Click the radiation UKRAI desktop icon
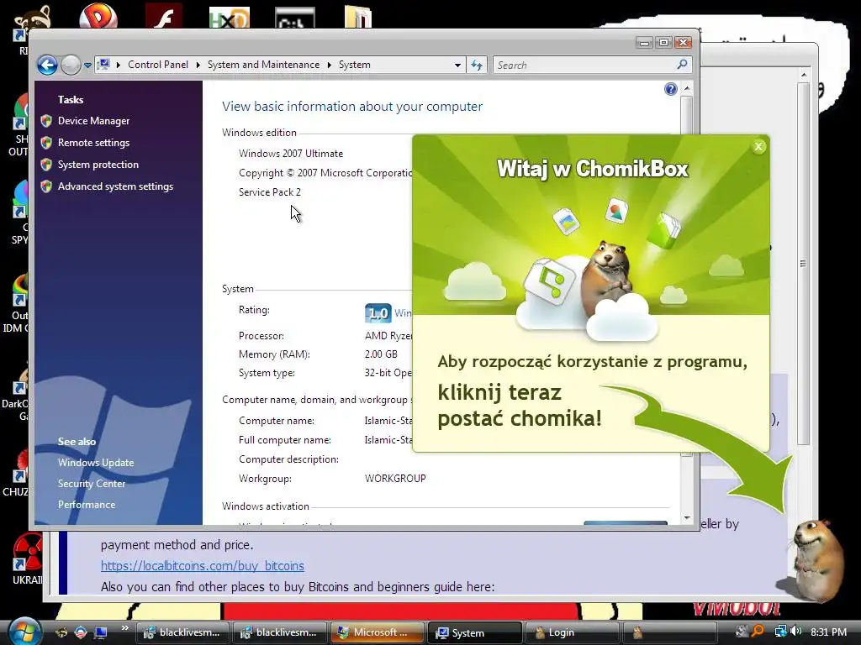This screenshot has height=645, width=861. point(28,558)
